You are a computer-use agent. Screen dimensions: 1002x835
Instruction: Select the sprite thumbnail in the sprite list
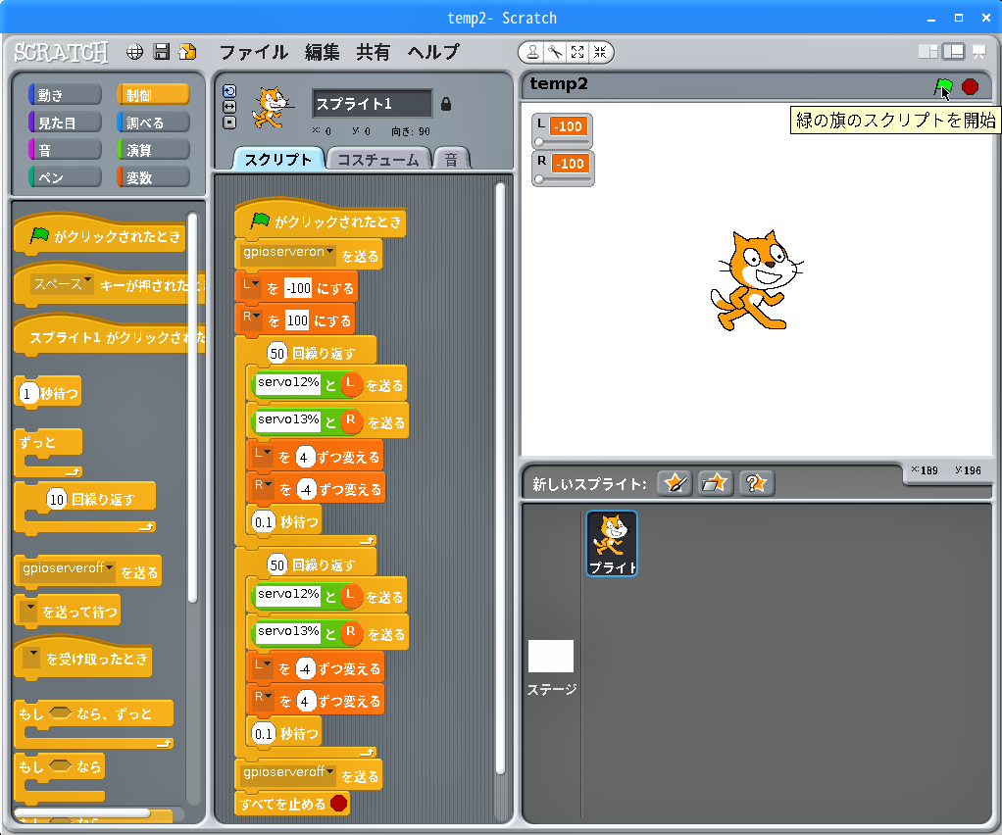(x=612, y=543)
